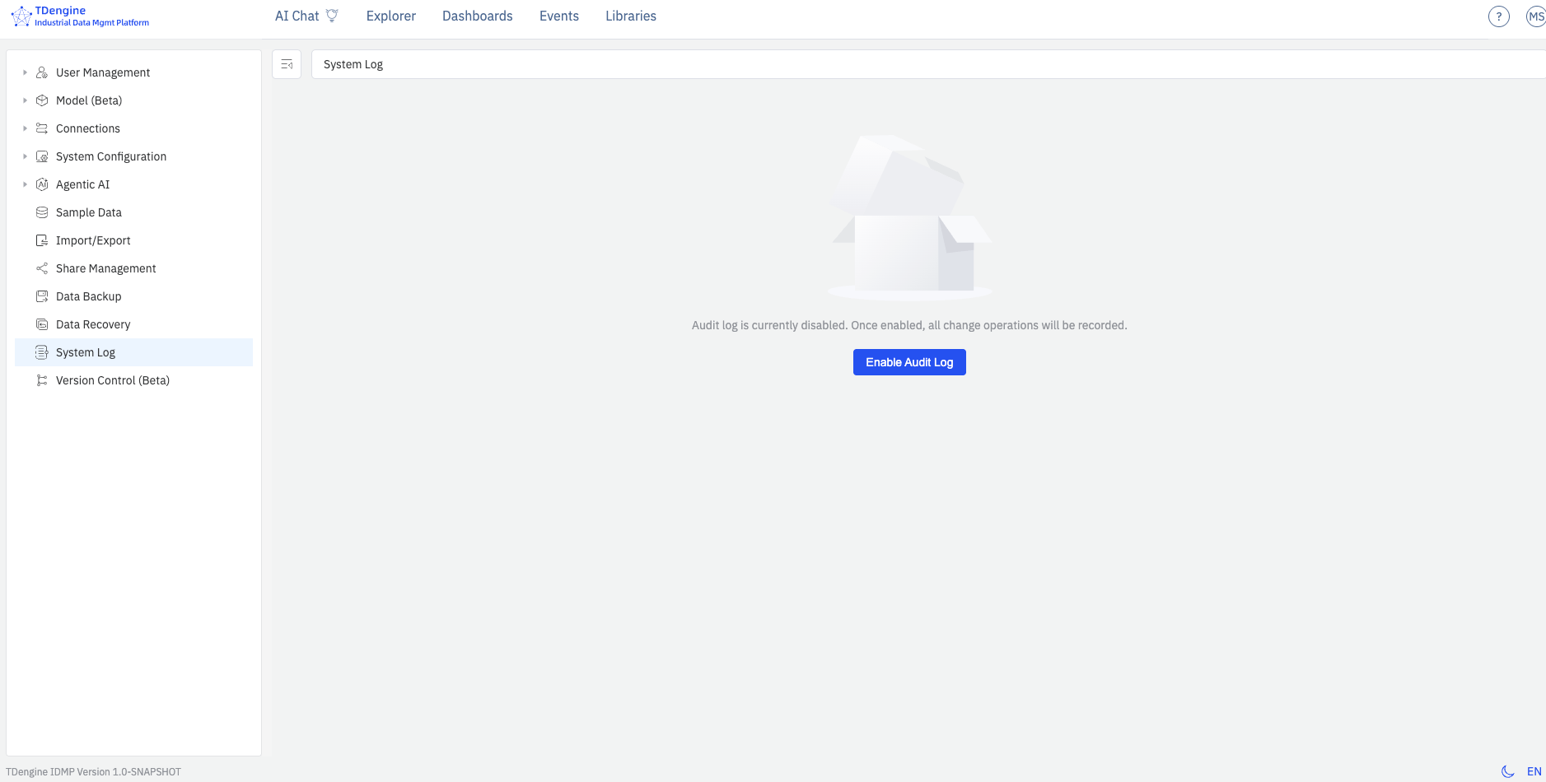Open the AI Chat tab
This screenshot has height=782, width=1546.
point(306,16)
